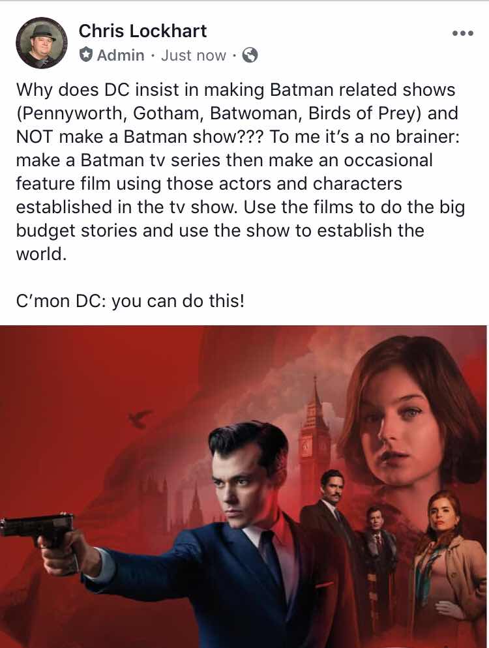Click the line C'mon DC: you can do this!
The width and height of the screenshot is (489, 648).
point(130,301)
